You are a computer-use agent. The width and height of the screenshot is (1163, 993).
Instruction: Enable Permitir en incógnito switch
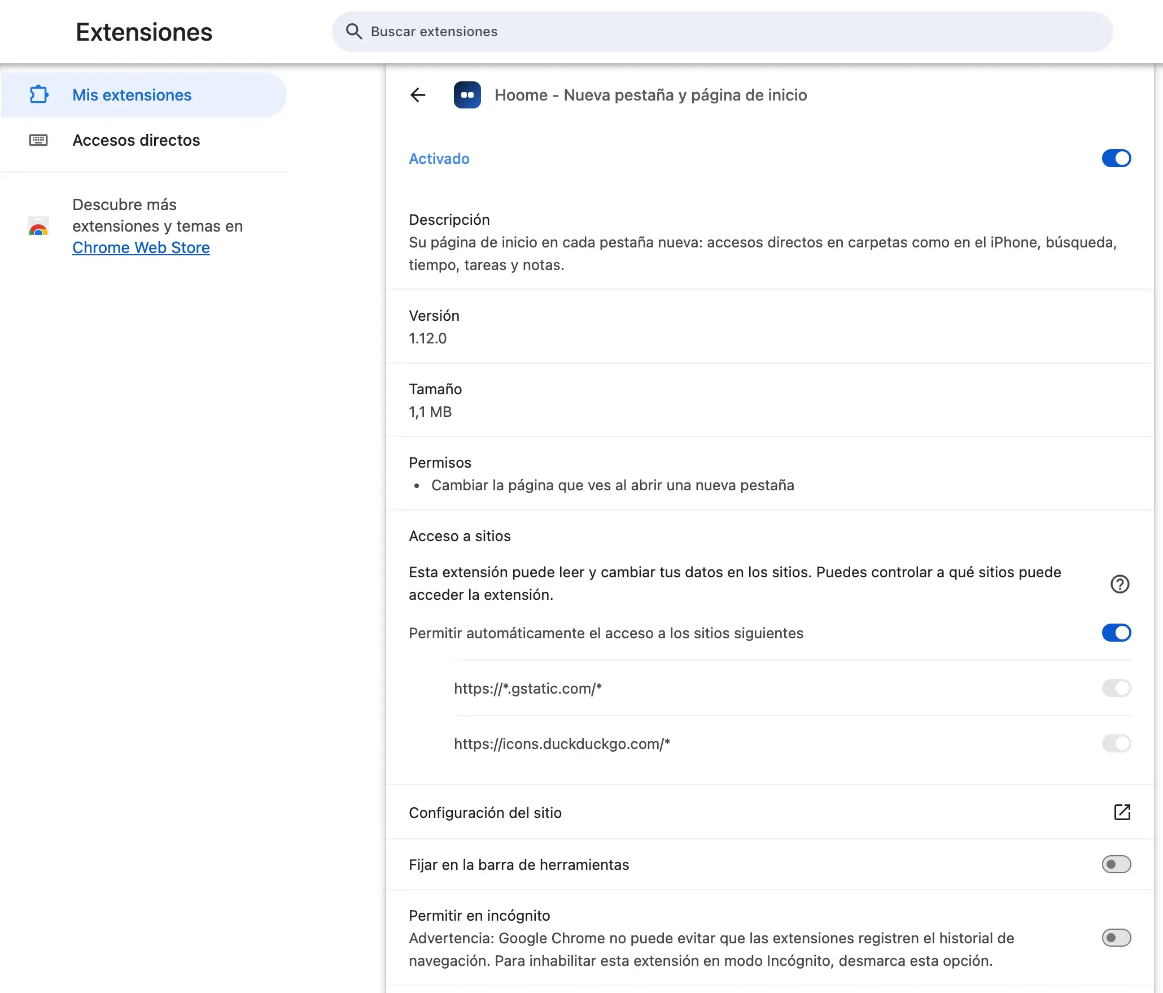(x=1117, y=938)
